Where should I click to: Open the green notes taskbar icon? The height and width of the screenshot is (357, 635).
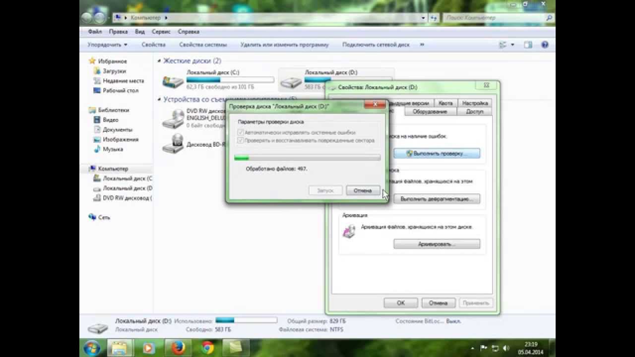click(x=236, y=348)
